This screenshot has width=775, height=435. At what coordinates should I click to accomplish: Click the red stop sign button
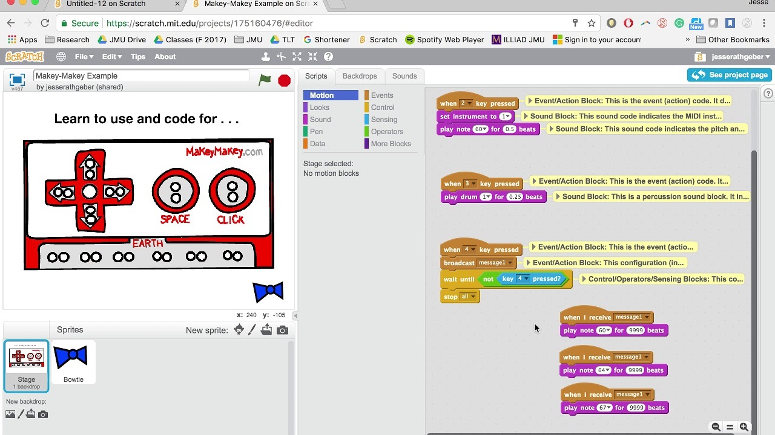pos(284,80)
